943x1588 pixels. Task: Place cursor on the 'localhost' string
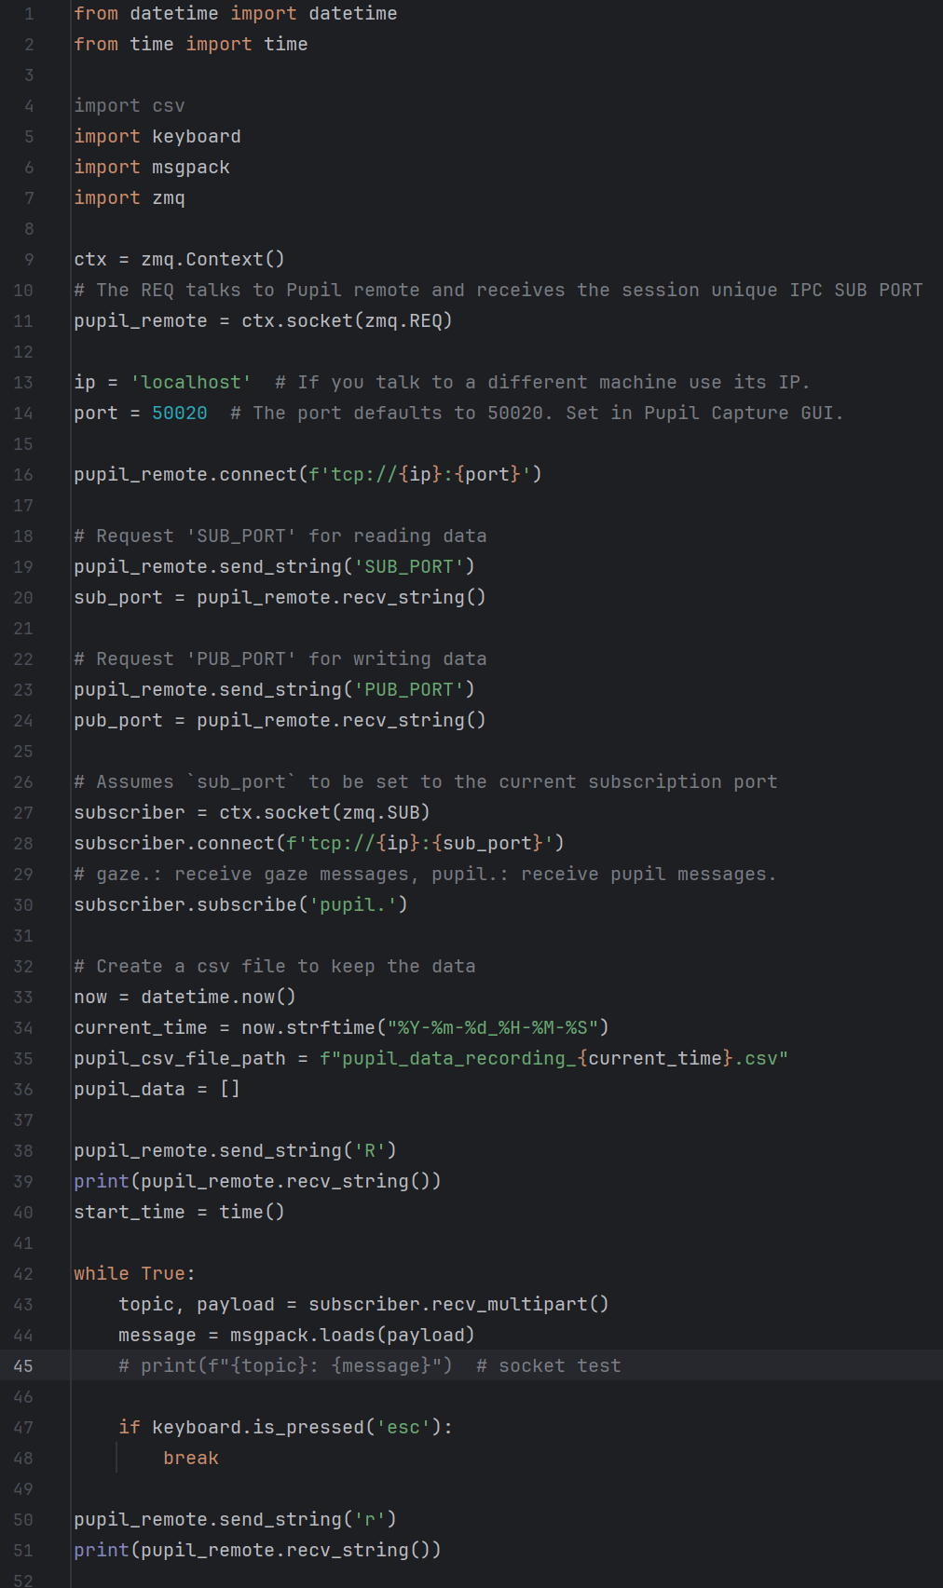(191, 382)
